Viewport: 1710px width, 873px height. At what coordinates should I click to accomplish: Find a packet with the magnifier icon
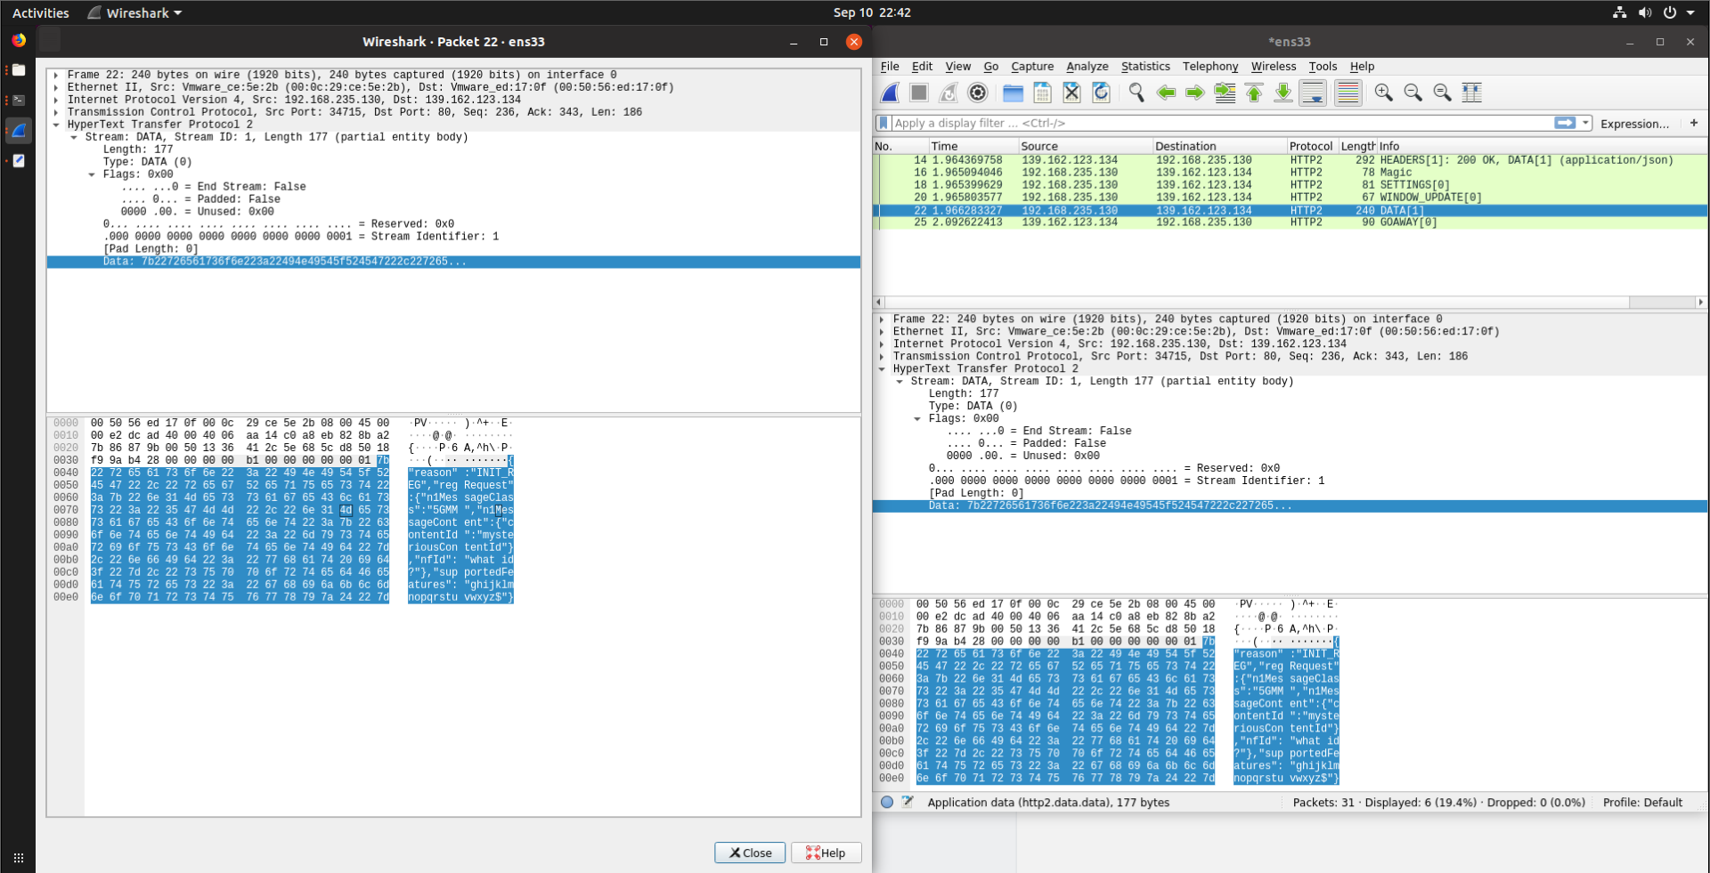click(x=1136, y=93)
